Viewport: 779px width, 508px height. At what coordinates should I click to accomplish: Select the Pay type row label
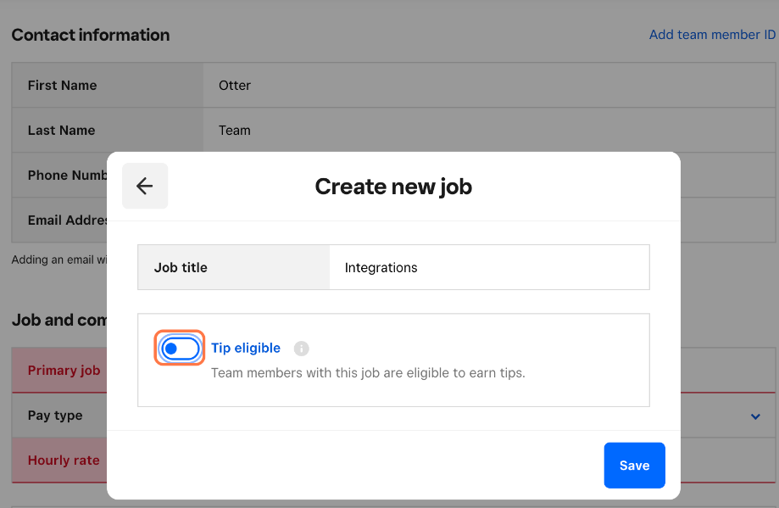click(x=55, y=416)
